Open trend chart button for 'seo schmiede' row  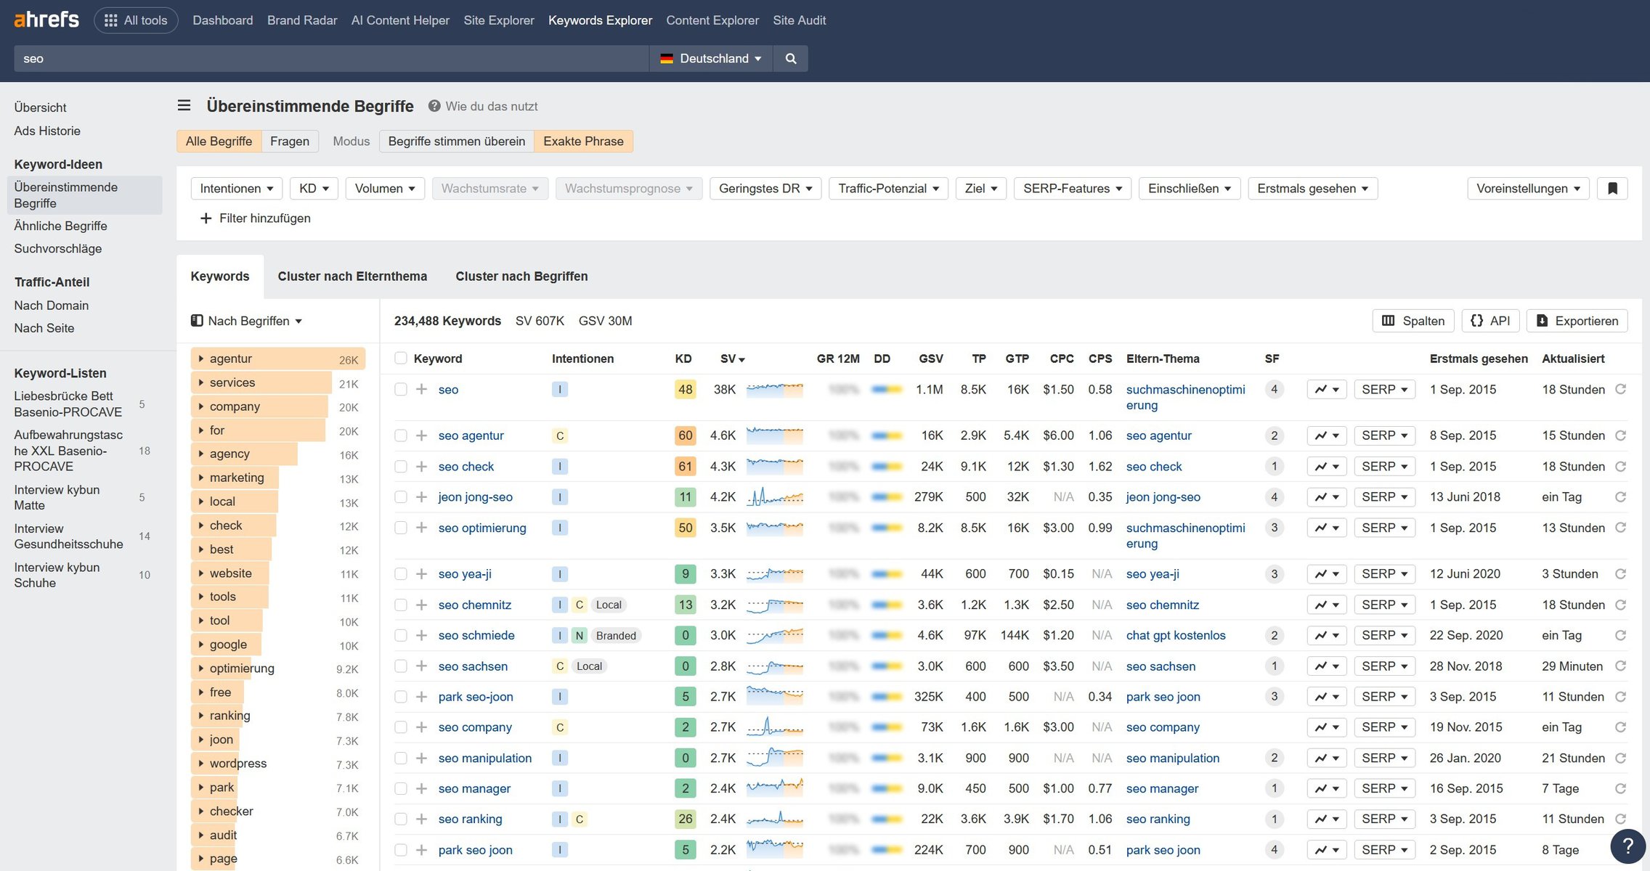click(1327, 636)
